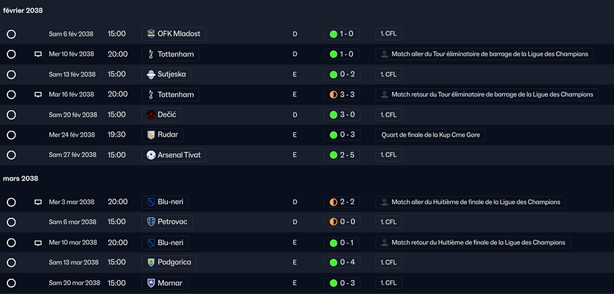Select the radio circle for the 6 fév match
This screenshot has height=294, width=614.
(11, 34)
